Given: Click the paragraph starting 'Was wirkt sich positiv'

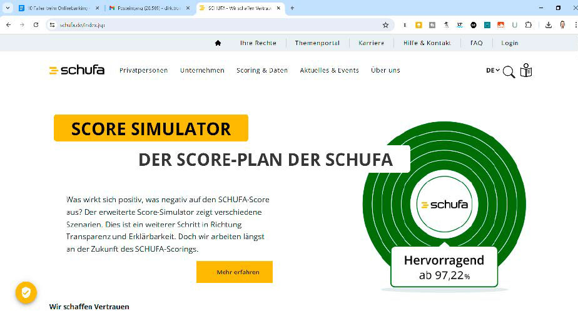Looking at the screenshot, I should pyautogui.click(x=168, y=224).
